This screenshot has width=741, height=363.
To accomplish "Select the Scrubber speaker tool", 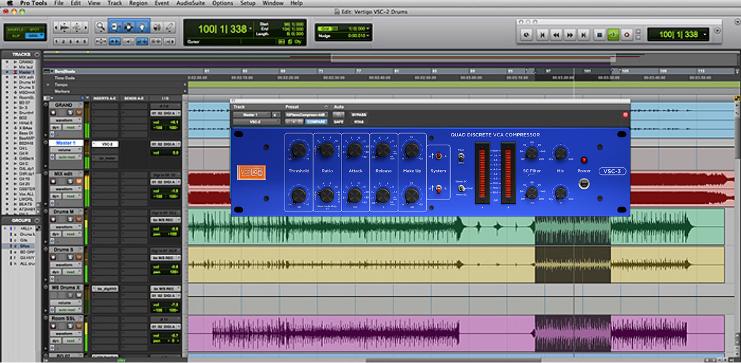I will 157,27.
